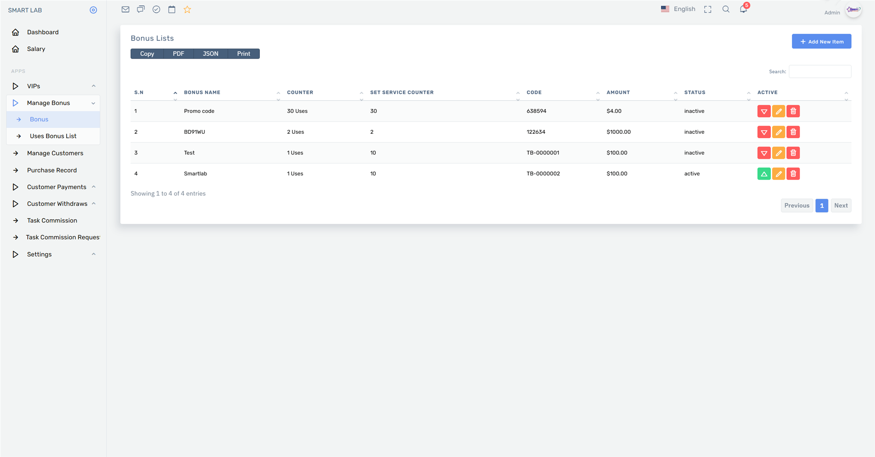Image resolution: width=875 pixels, height=457 pixels.
Task: Delete the BD91WU bonus
Action: (x=793, y=132)
